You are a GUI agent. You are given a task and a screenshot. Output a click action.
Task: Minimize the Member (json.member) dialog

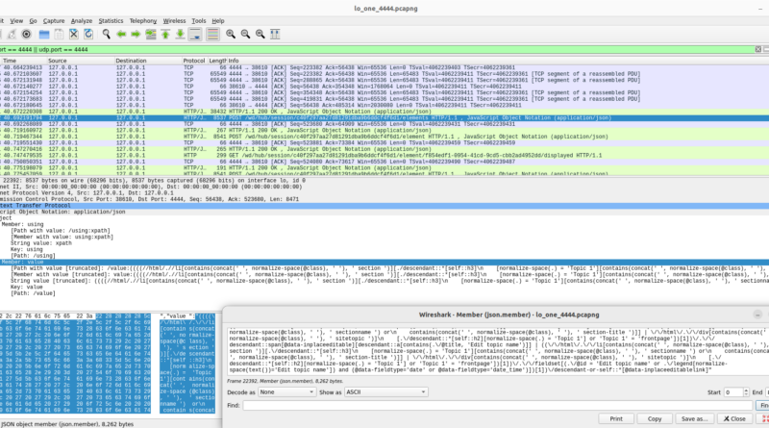757,315
